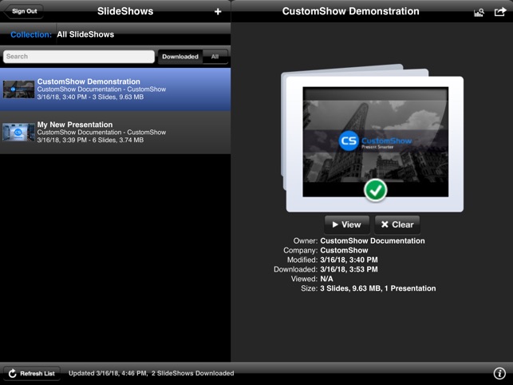Start slideshow with View button
The height and width of the screenshot is (385, 513).
tap(347, 224)
